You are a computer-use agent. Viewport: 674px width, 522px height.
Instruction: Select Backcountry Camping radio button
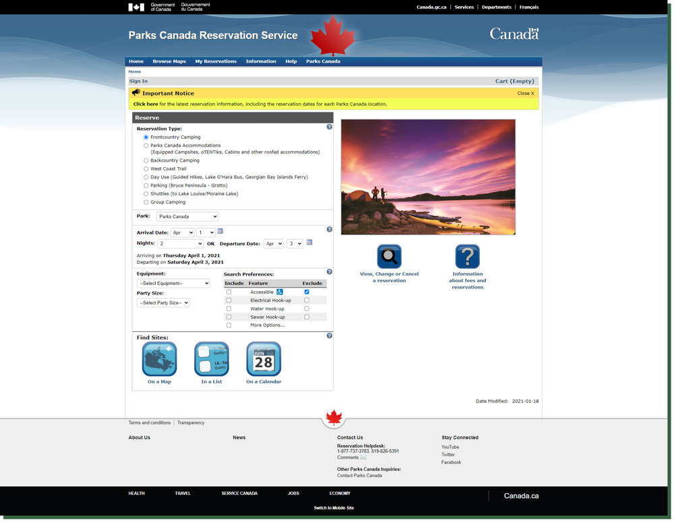146,161
